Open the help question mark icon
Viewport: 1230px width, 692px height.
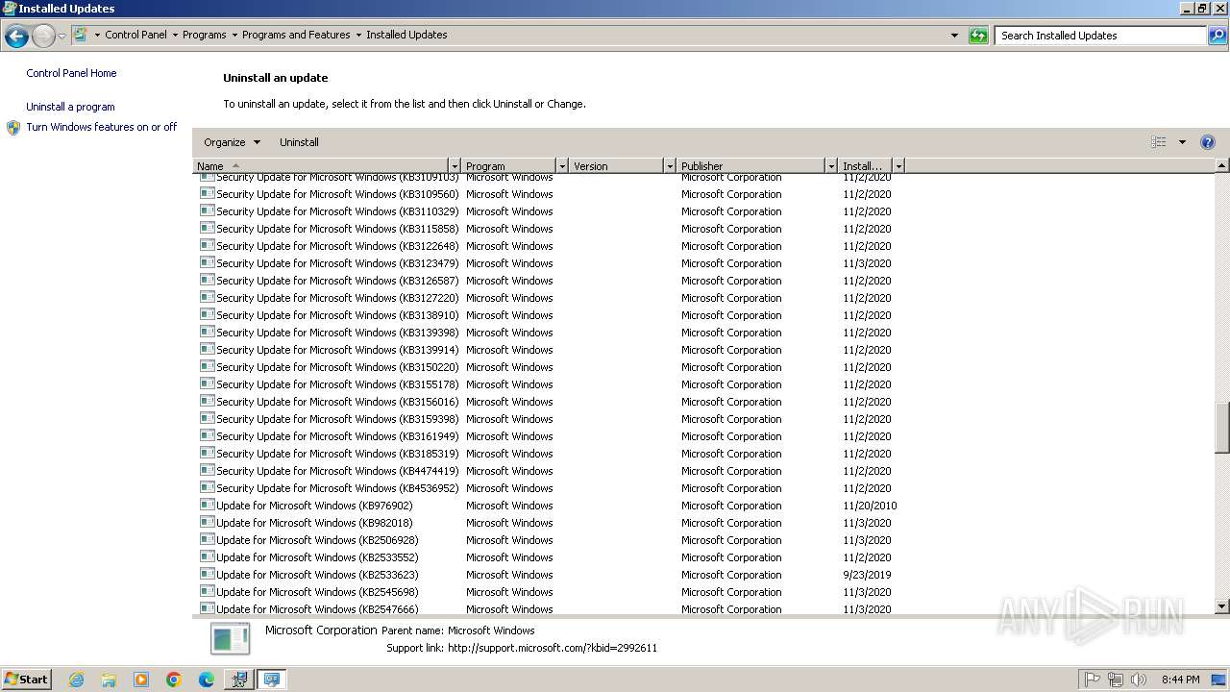(1208, 142)
